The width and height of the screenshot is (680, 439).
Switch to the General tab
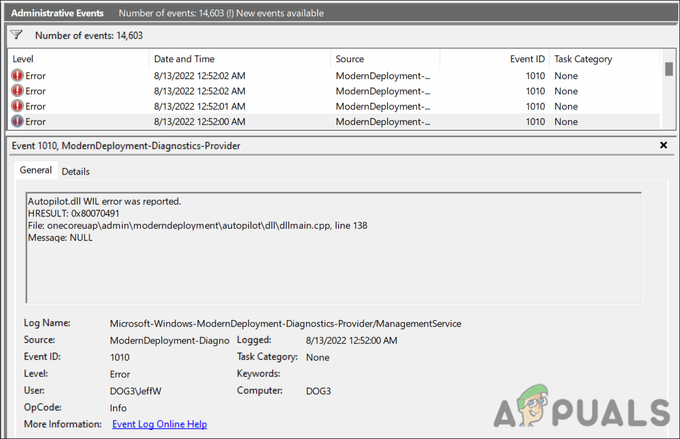pos(36,170)
